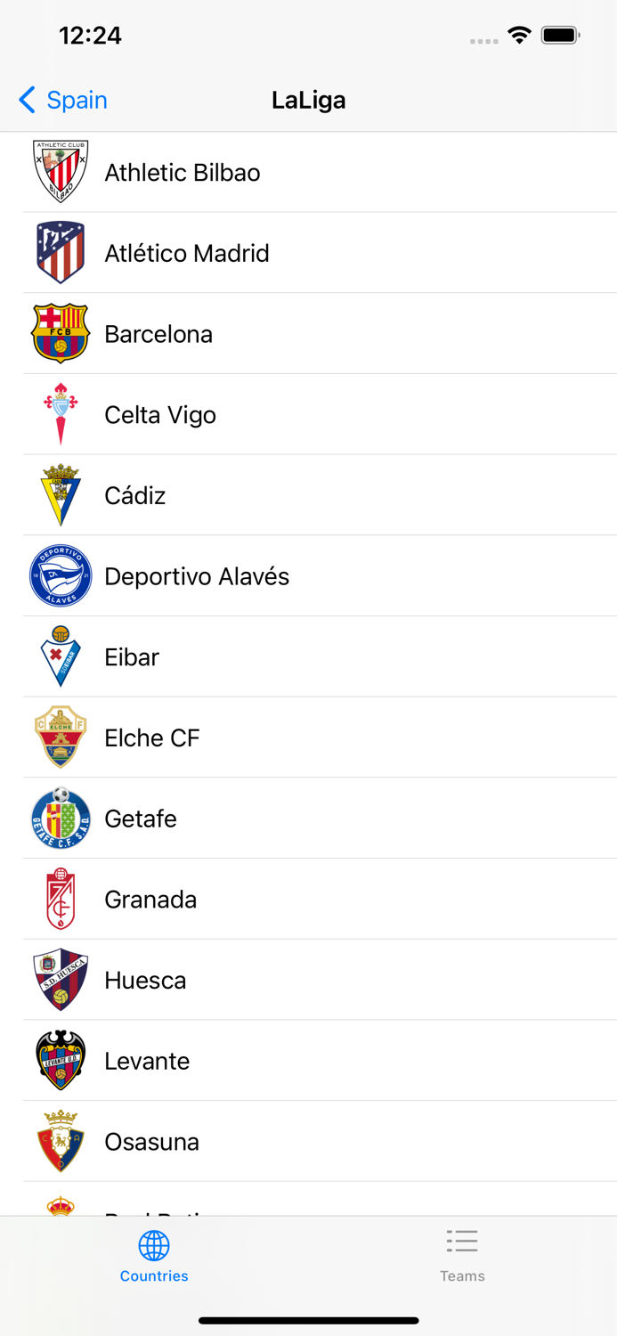Select the Granada club emblem
This screenshot has height=1336, width=617.
[x=60, y=899]
